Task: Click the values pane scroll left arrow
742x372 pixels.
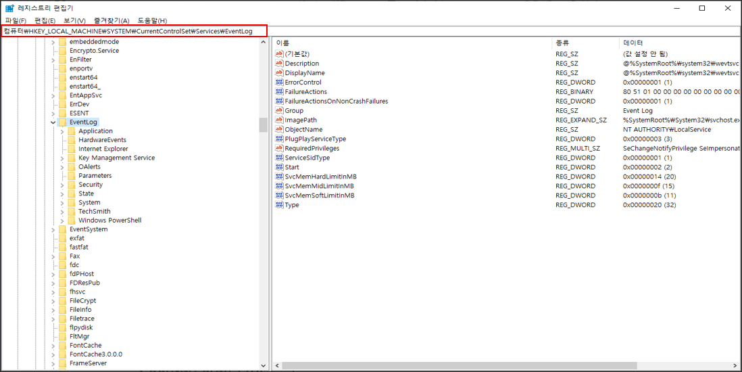Action: 277,366
